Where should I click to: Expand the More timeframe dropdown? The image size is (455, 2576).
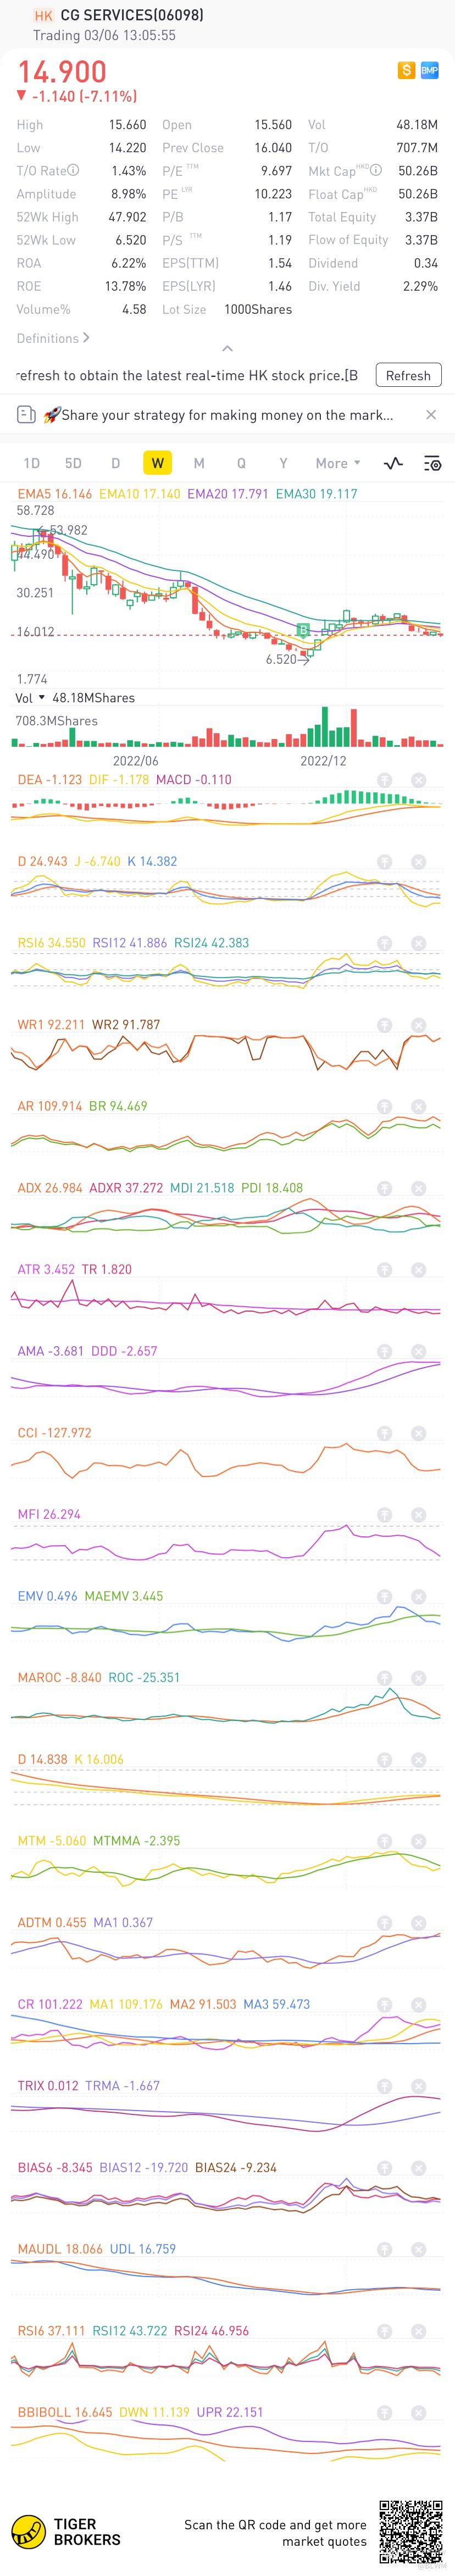click(x=338, y=463)
